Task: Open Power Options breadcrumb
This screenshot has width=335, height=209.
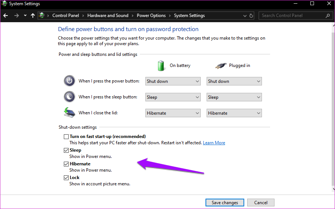Action: [151, 16]
